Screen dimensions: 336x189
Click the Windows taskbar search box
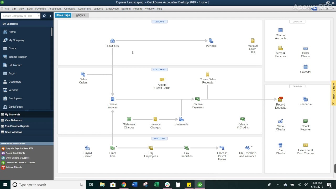pos(48,185)
